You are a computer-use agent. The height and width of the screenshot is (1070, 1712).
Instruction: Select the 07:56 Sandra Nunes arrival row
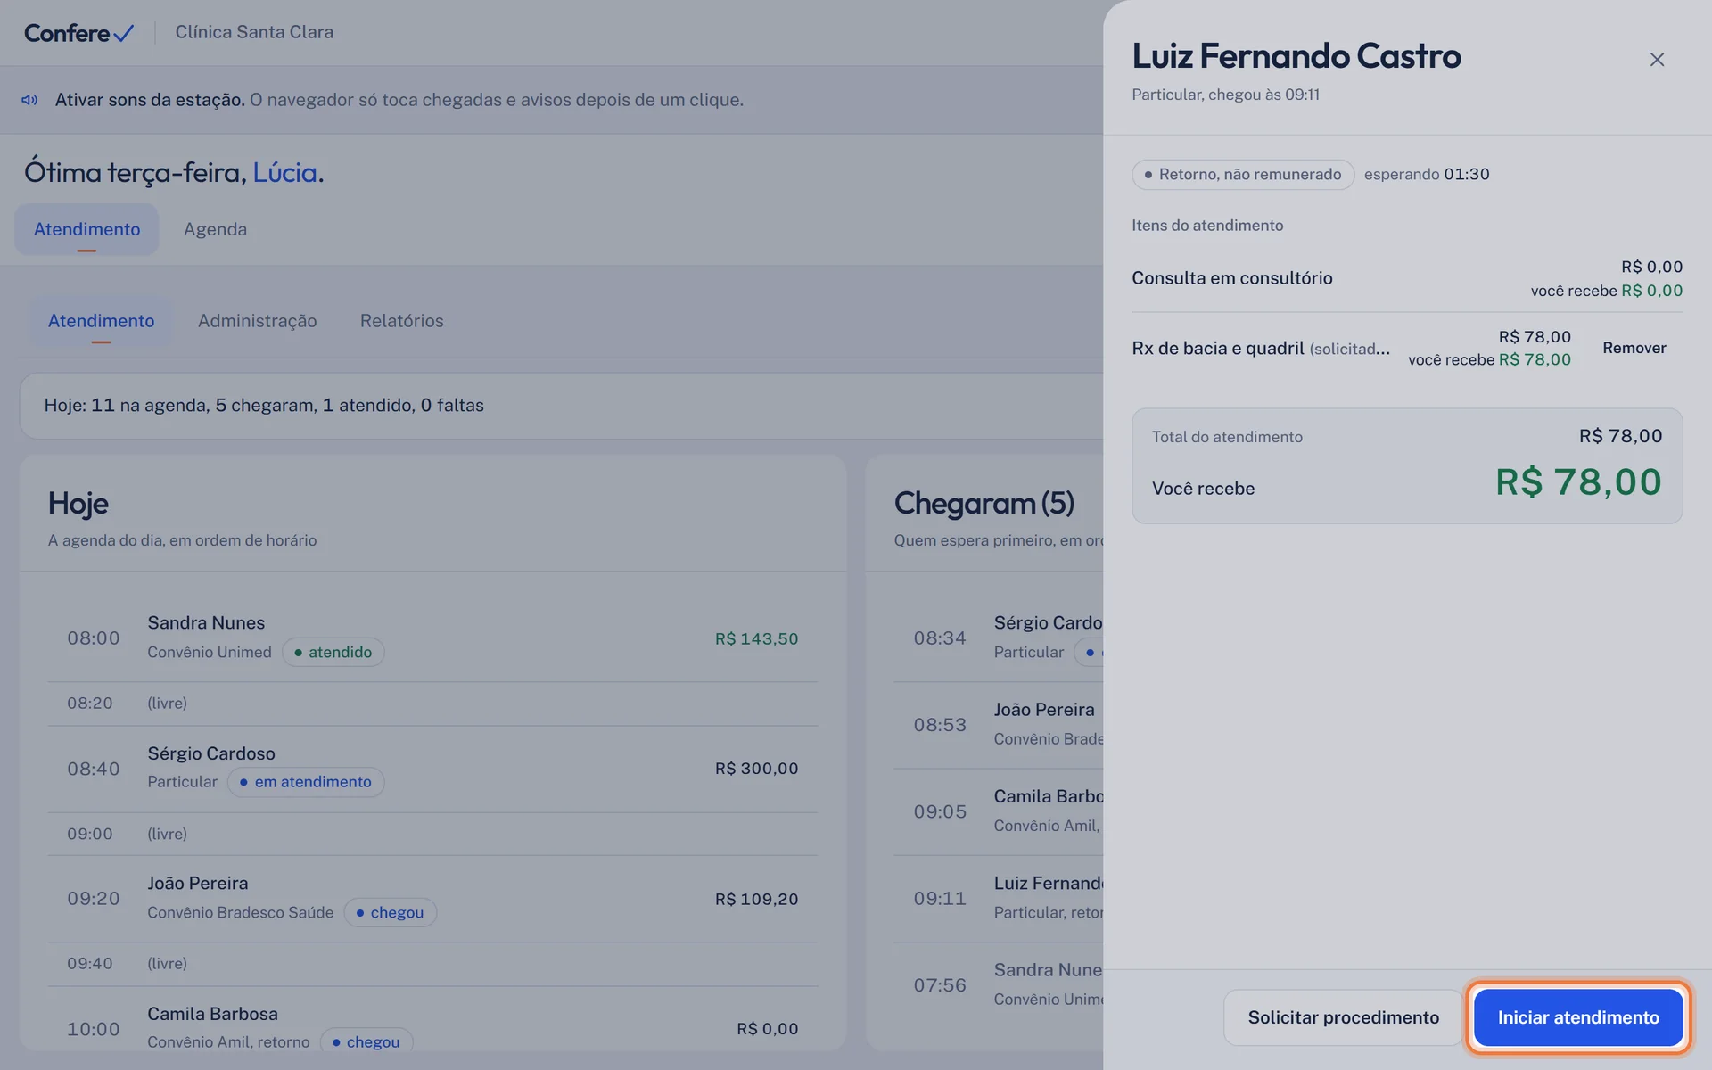click(x=999, y=984)
